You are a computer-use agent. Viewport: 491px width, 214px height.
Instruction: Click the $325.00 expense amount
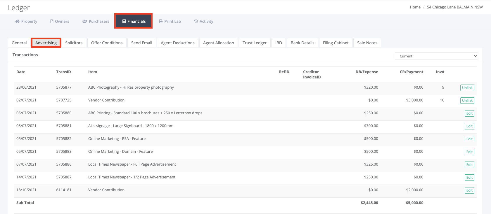tap(371, 164)
